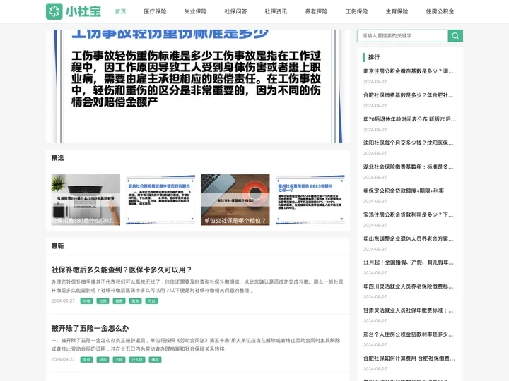Click the 最新 section heading
The image size is (509, 381).
point(57,246)
